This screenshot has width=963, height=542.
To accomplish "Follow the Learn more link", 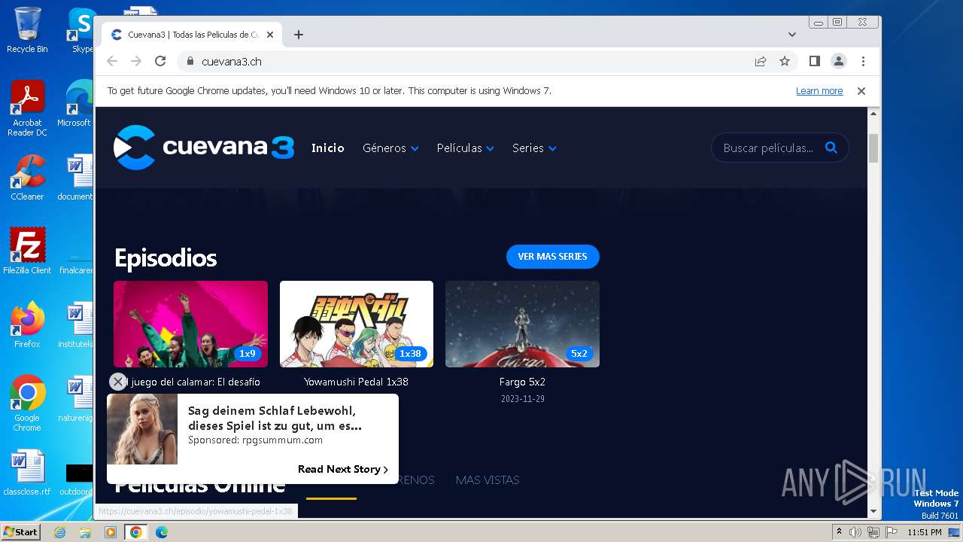I will [x=819, y=91].
